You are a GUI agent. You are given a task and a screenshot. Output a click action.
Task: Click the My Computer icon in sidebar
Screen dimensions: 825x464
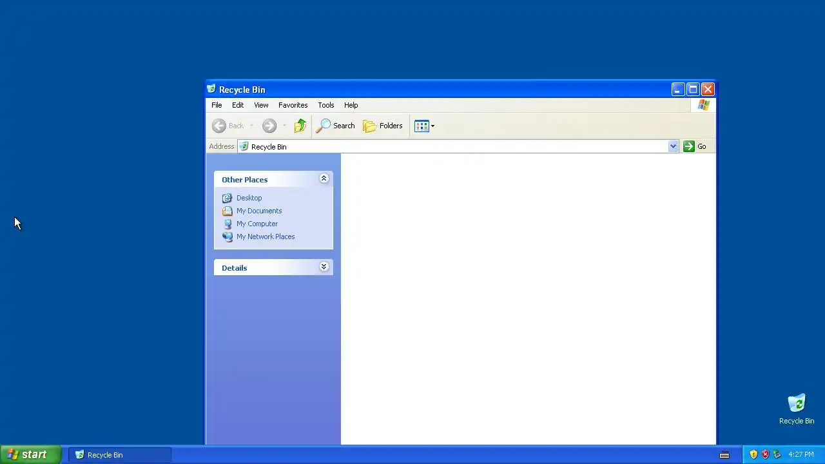coord(227,224)
